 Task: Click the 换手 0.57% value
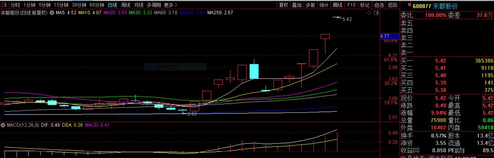(x=439, y=136)
